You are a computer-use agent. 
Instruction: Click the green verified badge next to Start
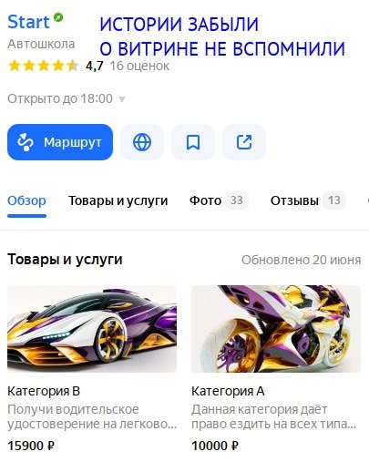[58, 17]
